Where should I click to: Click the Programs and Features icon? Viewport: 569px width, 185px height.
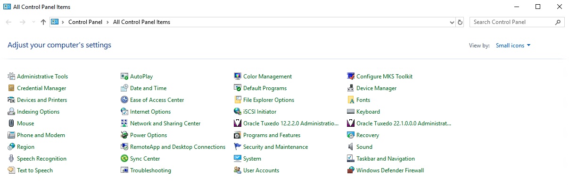tap(238, 135)
